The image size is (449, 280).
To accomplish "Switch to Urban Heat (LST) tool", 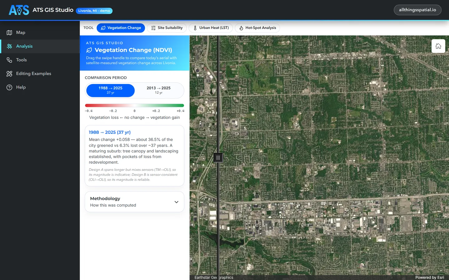I will click(211, 28).
